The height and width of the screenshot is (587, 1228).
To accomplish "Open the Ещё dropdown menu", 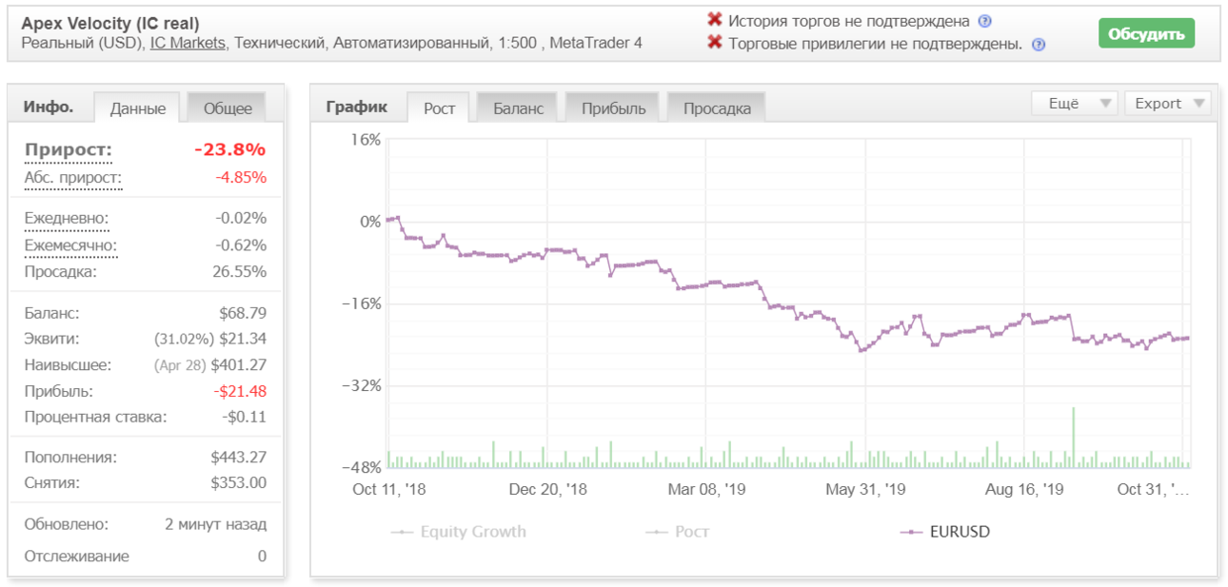I will click(x=1074, y=104).
